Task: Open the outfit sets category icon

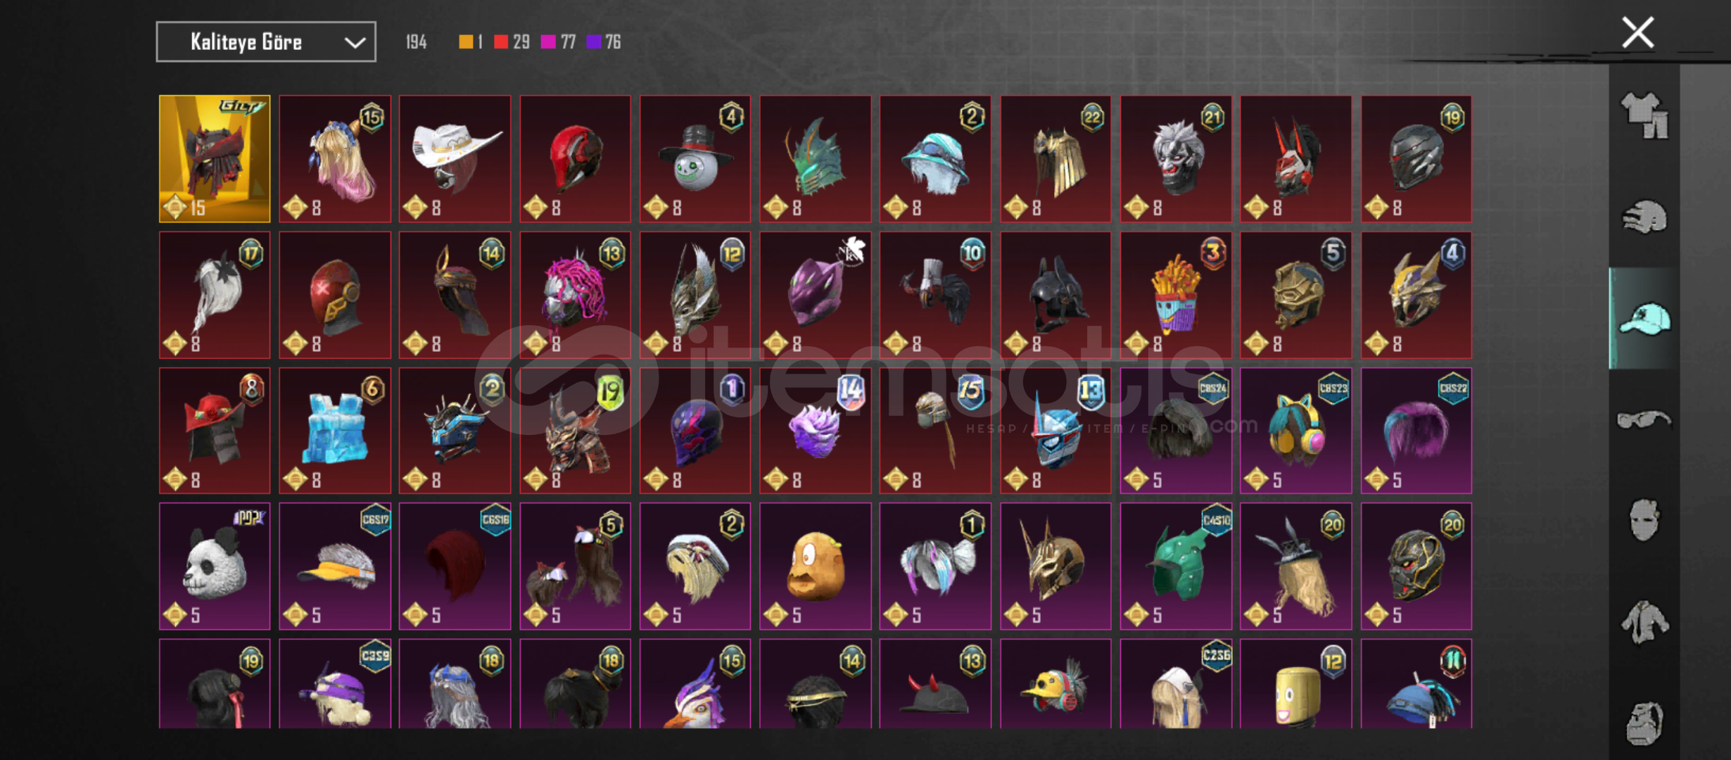Action: [1644, 116]
